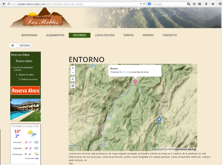Open the URL history dropdown arrow
Screen dimensions: 222x165
(x=141, y=4)
